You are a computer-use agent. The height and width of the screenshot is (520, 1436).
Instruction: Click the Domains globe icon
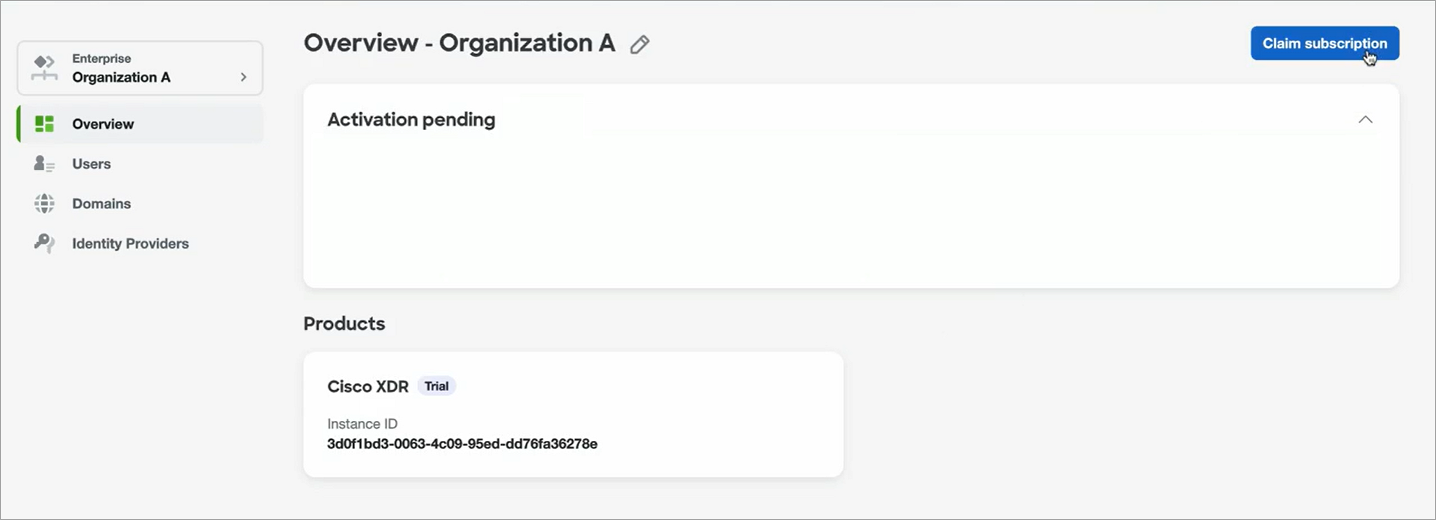click(x=44, y=203)
